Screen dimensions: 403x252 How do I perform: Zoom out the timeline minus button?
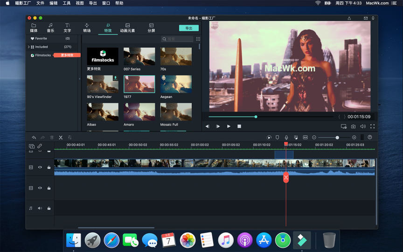(x=314, y=138)
